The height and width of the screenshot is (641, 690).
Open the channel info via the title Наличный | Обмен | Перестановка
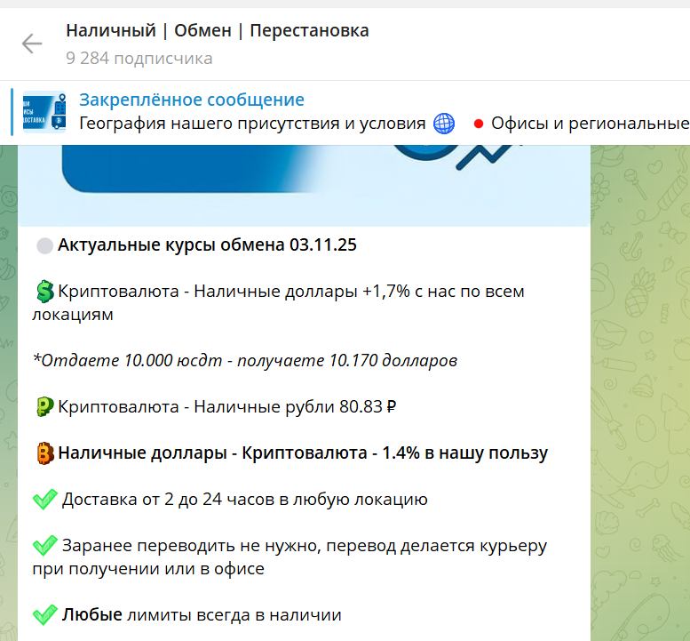pyautogui.click(x=217, y=31)
